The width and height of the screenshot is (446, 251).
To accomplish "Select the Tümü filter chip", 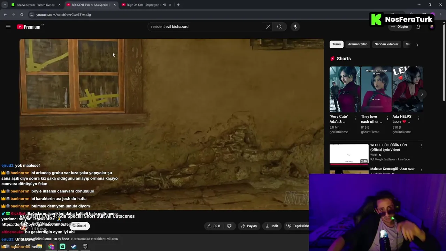I will [x=337, y=44].
